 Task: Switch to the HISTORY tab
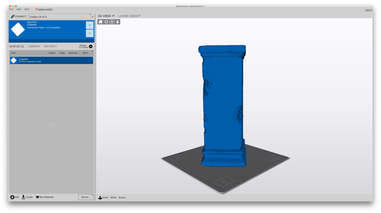click(x=50, y=46)
